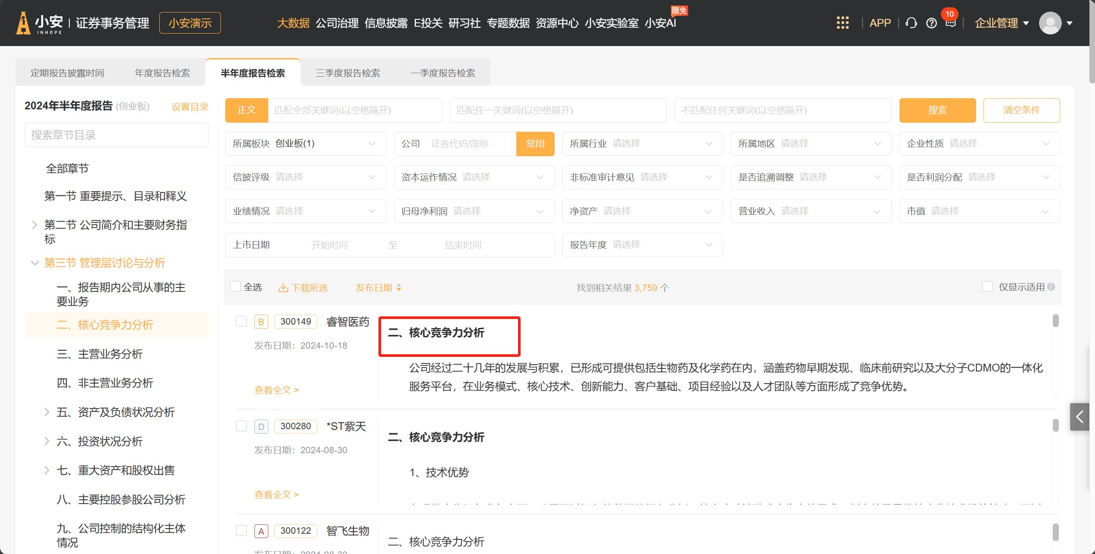Switch to 定期报告披露时间 tab
This screenshot has width=1095, height=554.
coord(67,73)
